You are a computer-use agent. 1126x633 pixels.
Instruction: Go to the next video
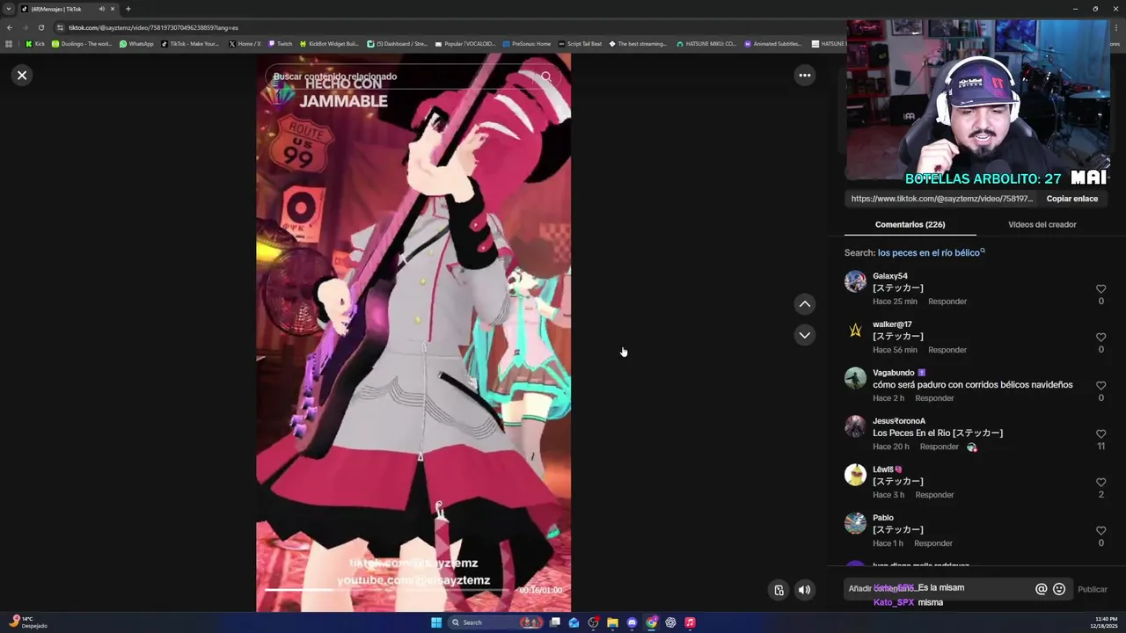pos(804,335)
